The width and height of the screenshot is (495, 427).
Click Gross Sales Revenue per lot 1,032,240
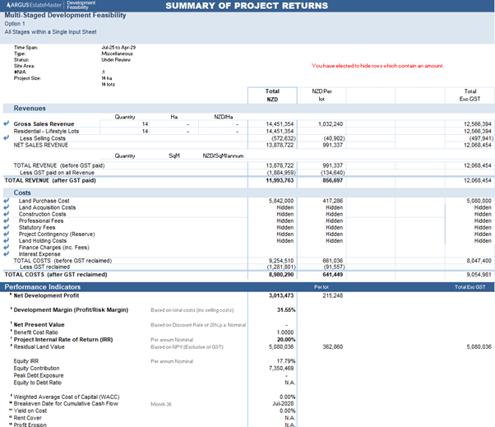331,124
